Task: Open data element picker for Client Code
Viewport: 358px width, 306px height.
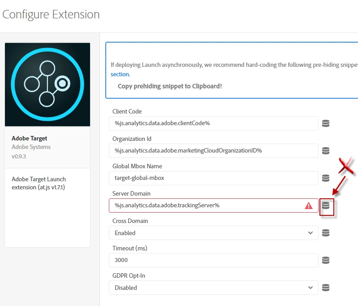Action: (326, 123)
